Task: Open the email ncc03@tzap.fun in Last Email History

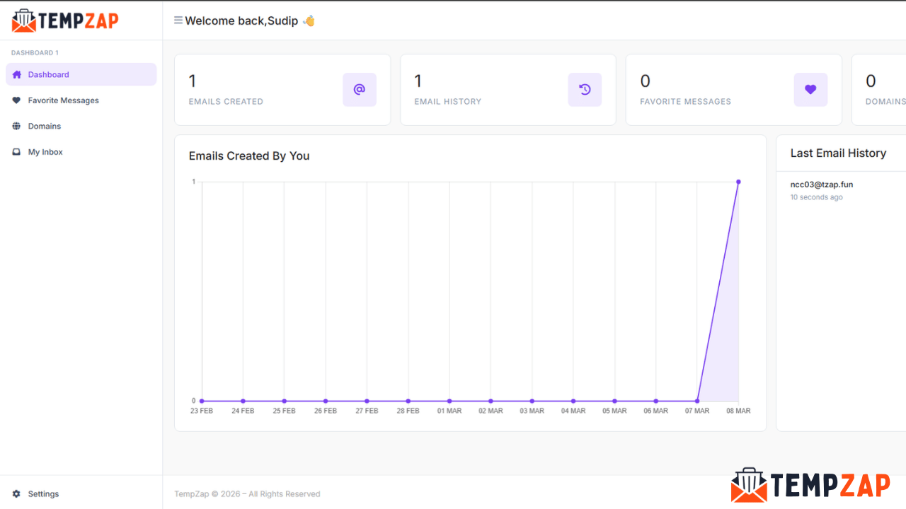Action: coord(822,184)
